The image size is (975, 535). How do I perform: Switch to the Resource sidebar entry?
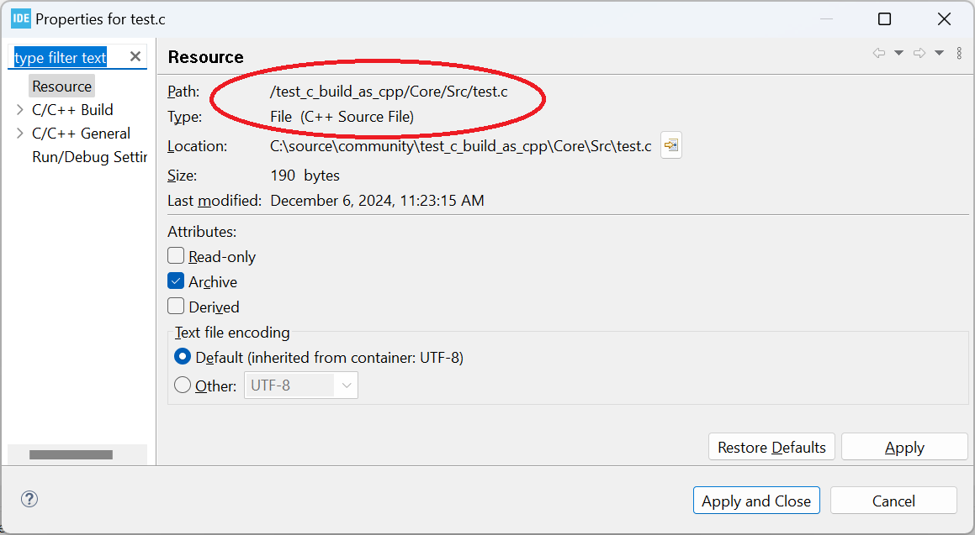61,86
